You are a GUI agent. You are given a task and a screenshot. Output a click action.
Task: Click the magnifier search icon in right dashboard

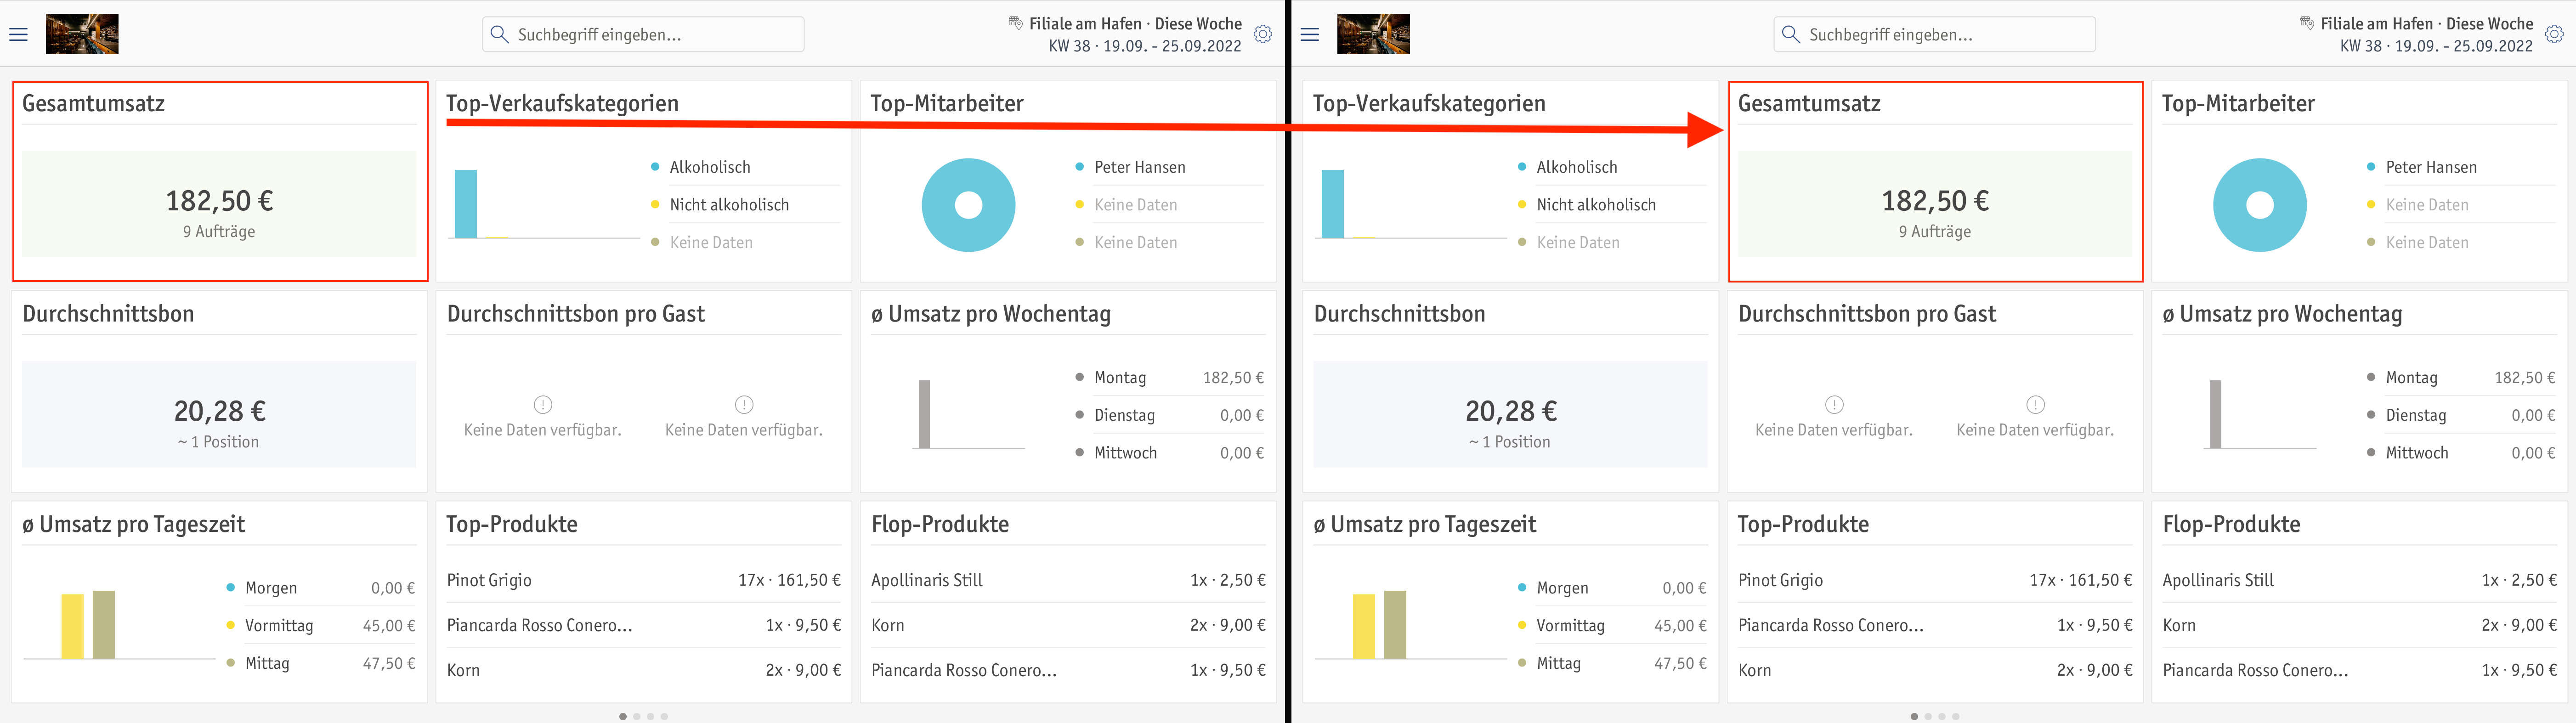(x=1790, y=34)
